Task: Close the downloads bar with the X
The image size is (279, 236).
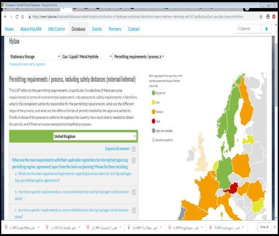Action: (274, 227)
